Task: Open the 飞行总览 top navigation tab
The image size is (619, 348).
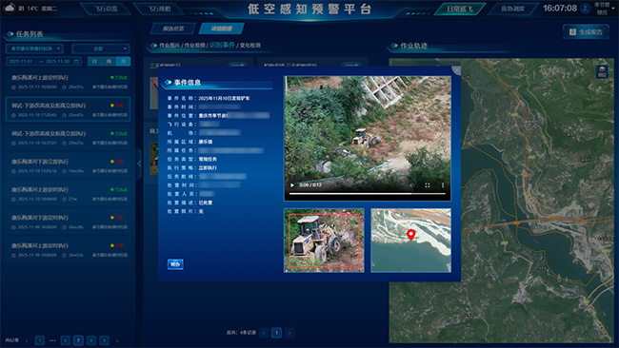Action: (x=106, y=9)
